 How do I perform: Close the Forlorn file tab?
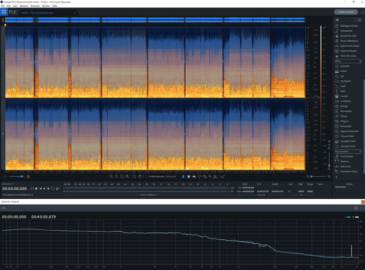[x=75, y=13]
